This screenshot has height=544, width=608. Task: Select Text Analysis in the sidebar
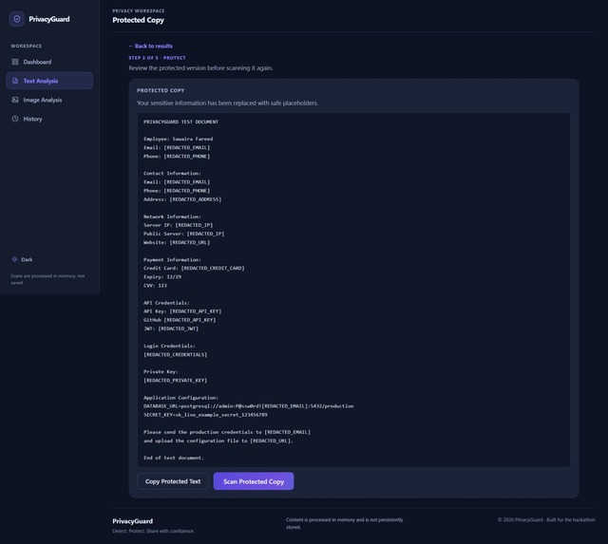[x=49, y=81]
